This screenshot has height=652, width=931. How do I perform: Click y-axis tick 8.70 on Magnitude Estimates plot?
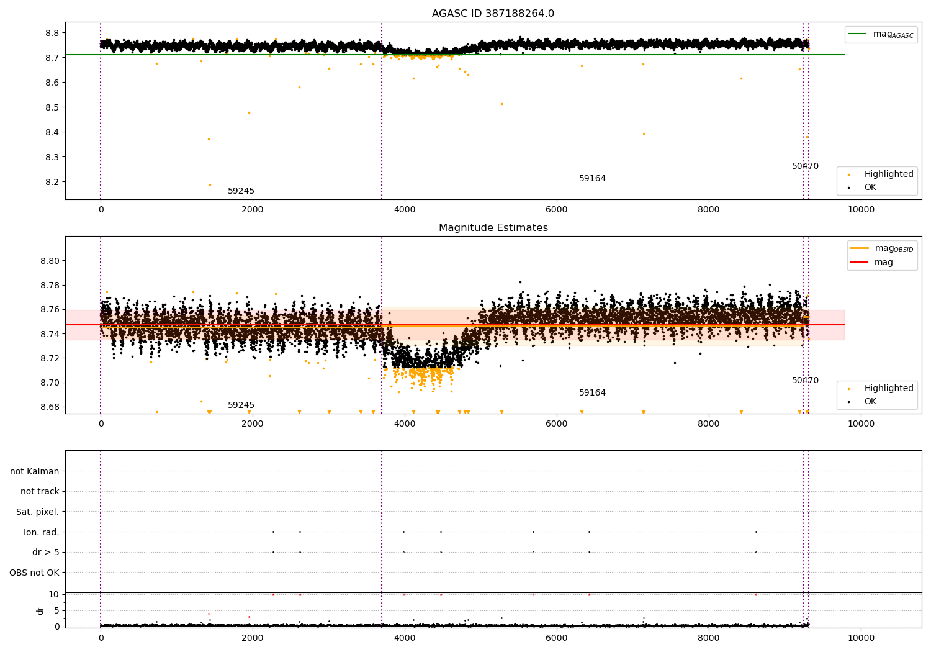50,383
